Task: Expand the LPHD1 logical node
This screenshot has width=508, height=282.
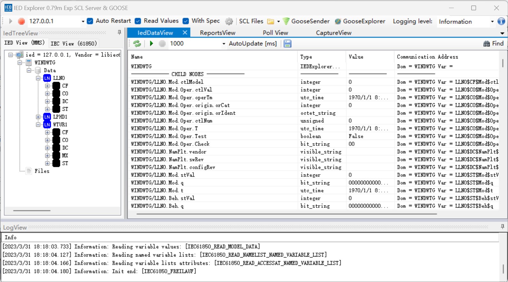Action: click(38, 117)
